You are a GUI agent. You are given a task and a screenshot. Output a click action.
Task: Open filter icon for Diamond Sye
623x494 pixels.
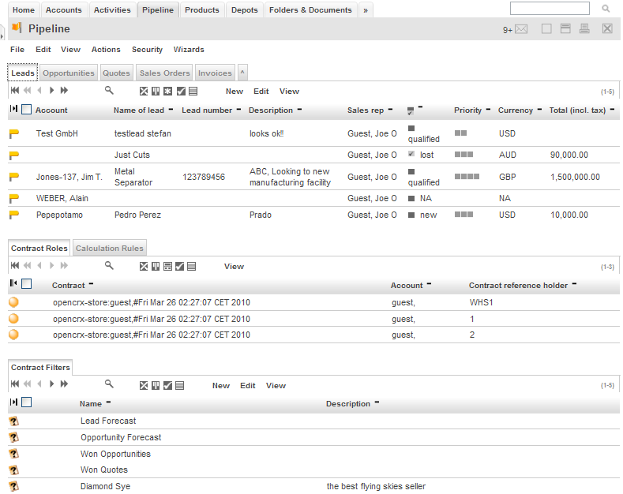tap(13, 486)
